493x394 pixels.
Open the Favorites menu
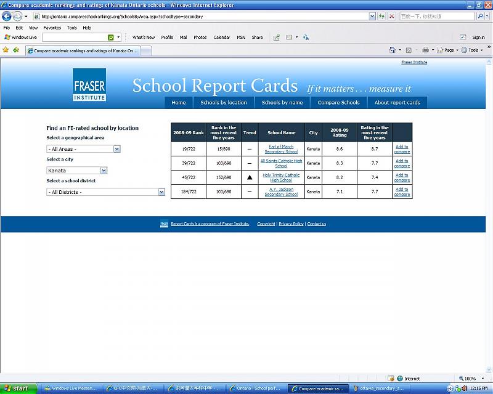coord(52,28)
